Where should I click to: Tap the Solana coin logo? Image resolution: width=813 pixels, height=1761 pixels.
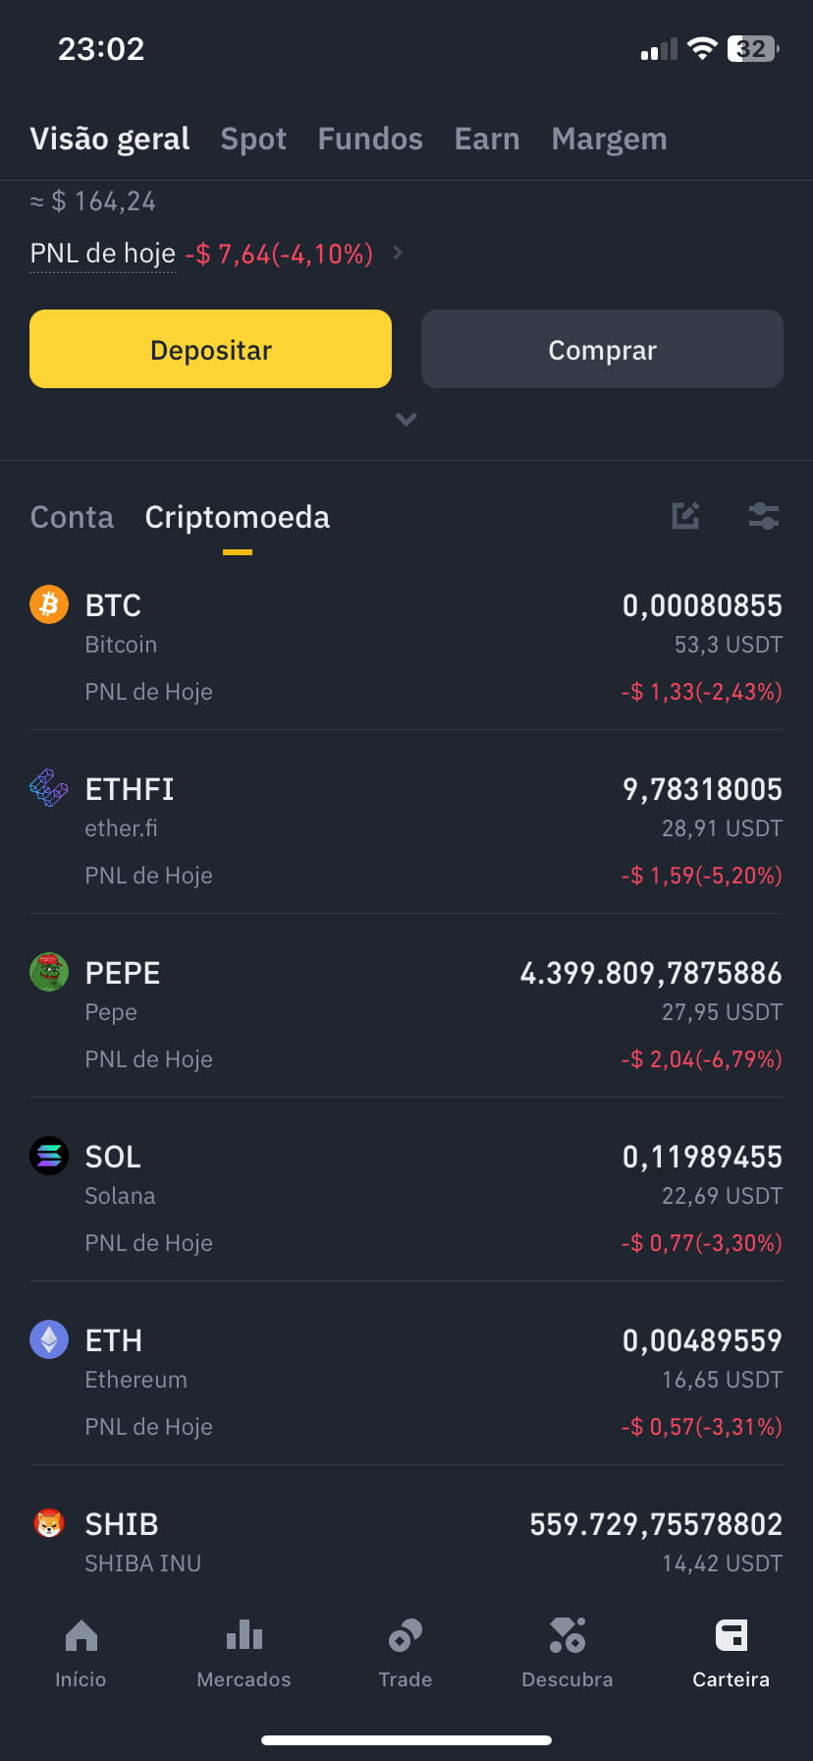[x=49, y=1156]
